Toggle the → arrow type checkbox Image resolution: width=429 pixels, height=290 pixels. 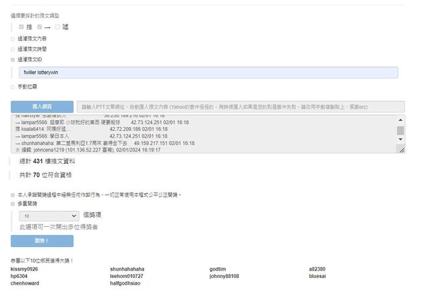[x=40, y=27]
